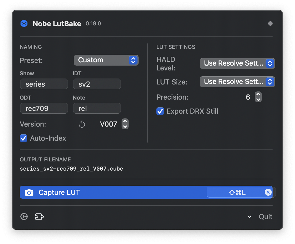Click the gray status dot indicator
Screen dimensions: 295x244
click(x=270, y=23)
